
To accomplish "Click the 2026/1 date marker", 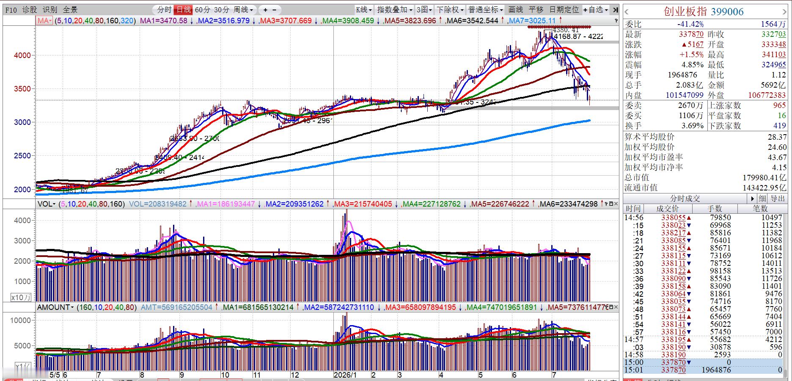I will 345,375.
